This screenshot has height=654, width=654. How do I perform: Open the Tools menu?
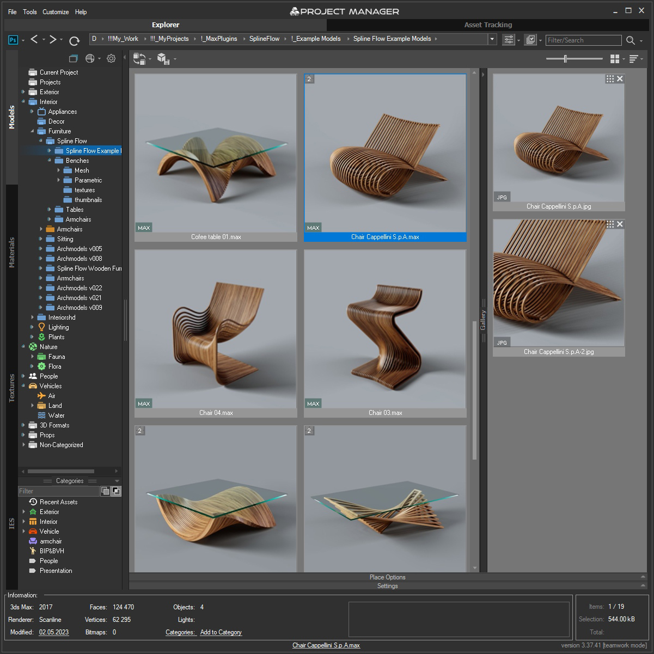point(29,11)
